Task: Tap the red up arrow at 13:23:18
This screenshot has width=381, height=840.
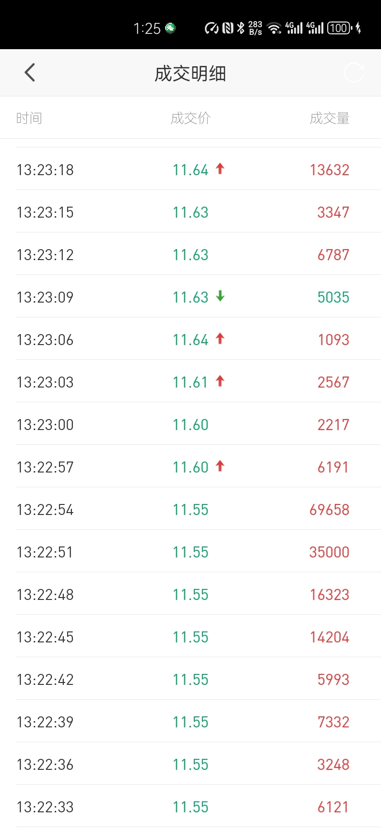Action: coord(220,168)
